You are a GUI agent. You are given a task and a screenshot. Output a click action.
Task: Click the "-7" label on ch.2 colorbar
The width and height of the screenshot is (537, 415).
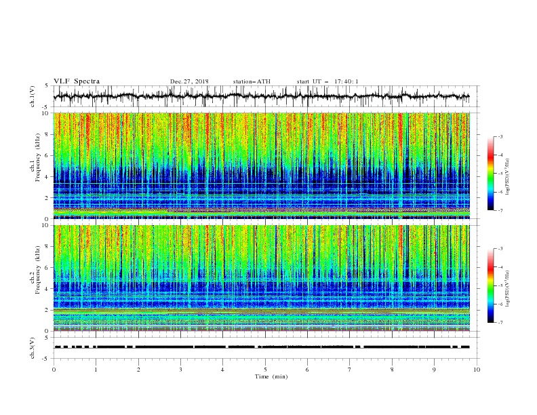click(x=500, y=322)
